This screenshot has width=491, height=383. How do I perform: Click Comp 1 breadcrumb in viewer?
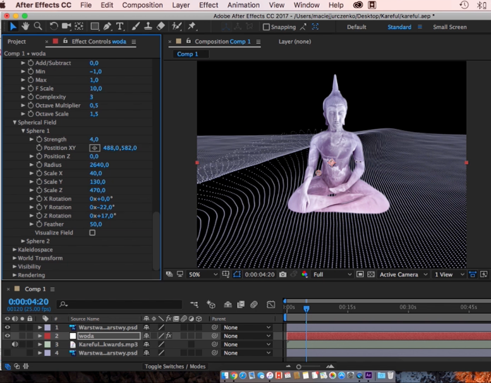tap(188, 54)
